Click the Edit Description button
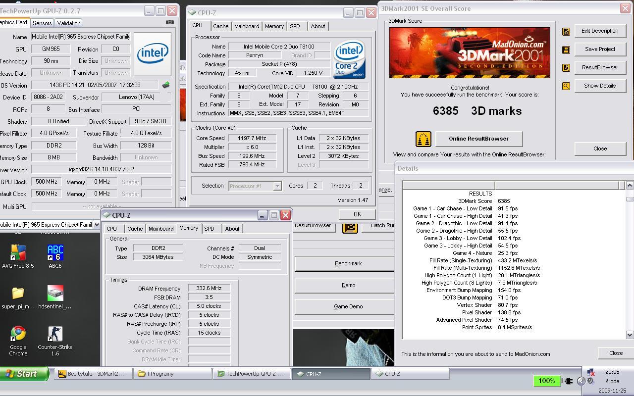Screen dimensions: 634x396 [600, 31]
